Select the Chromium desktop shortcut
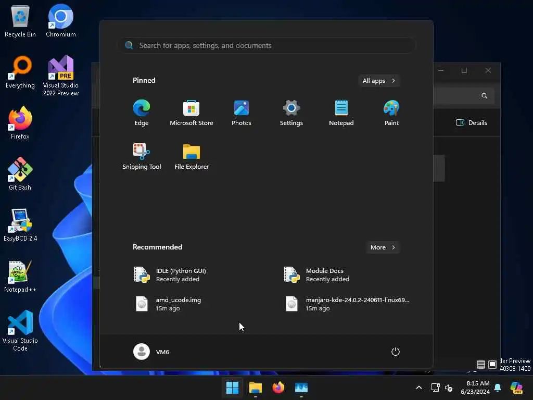The width and height of the screenshot is (533, 400). click(x=61, y=21)
